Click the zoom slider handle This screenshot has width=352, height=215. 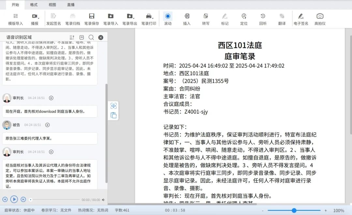tap(294, 210)
